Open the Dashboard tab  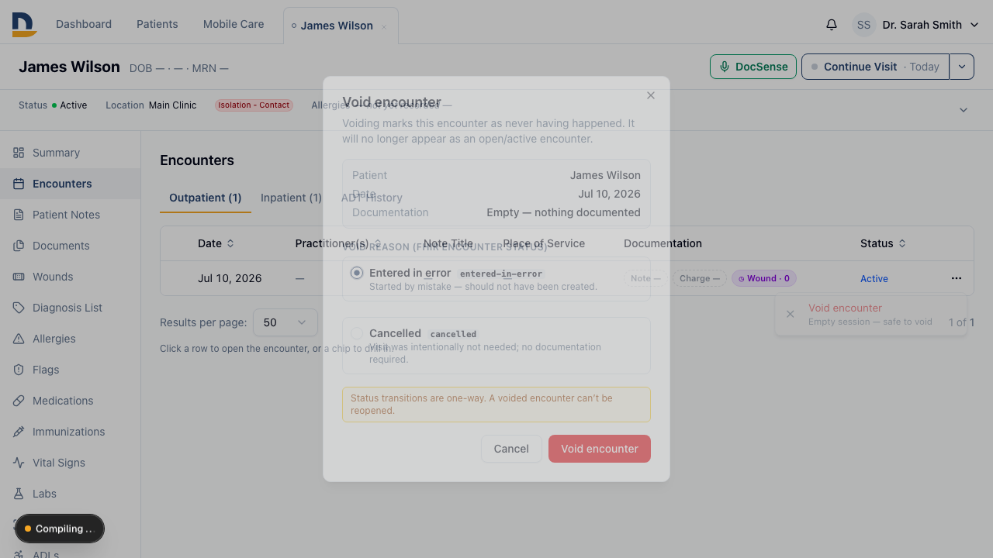84,24
